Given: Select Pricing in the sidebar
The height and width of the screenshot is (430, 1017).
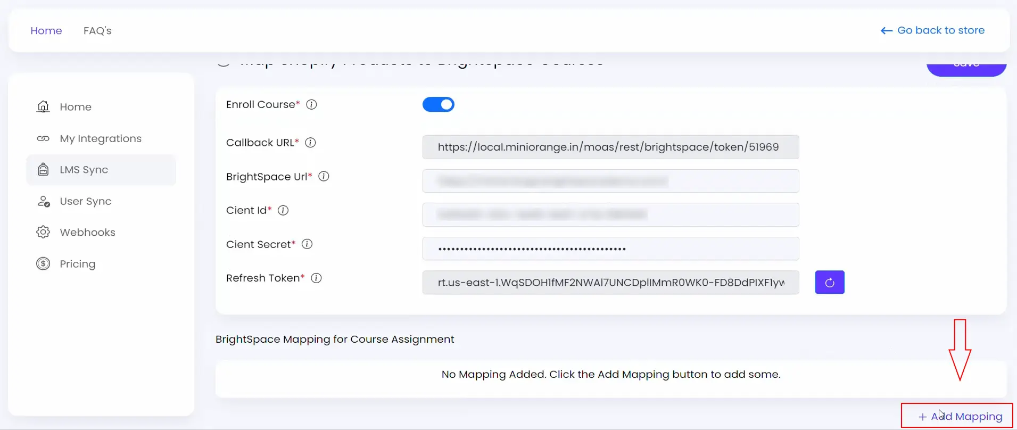Looking at the screenshot, I should pos(101,264).
